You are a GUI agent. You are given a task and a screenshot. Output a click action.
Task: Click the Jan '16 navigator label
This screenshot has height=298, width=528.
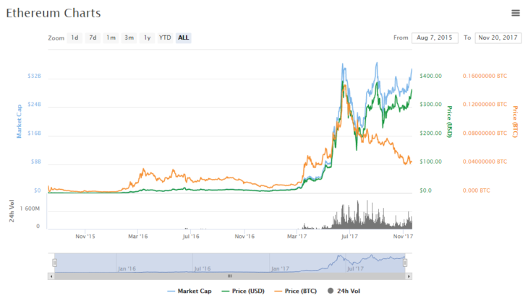point(127,268)
